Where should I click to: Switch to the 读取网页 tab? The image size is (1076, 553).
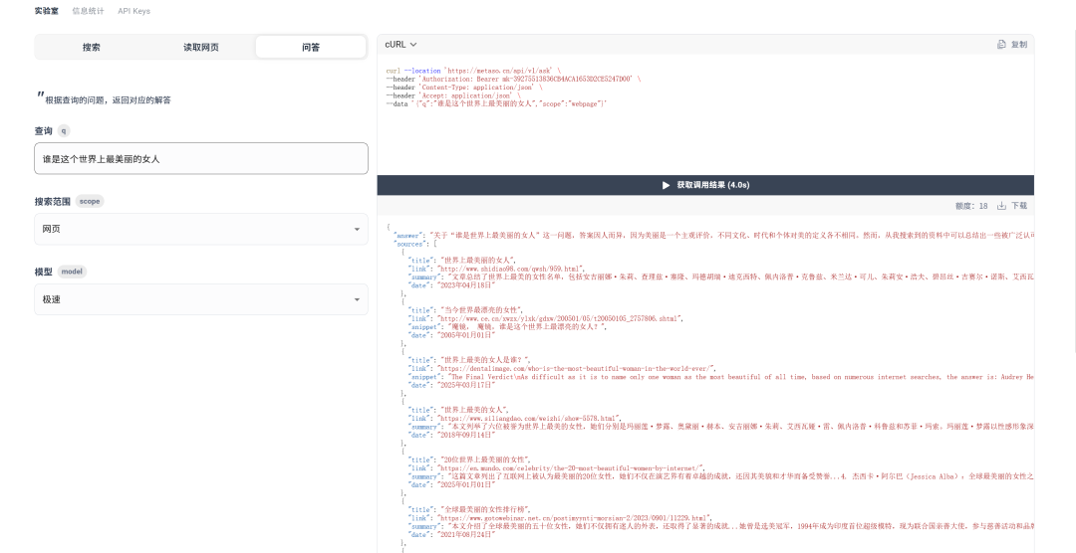(x=201, y=48)
